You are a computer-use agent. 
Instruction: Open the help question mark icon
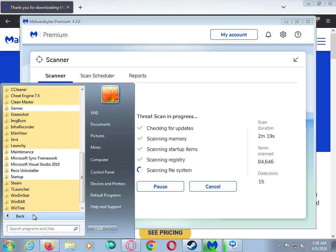point(298,34)
